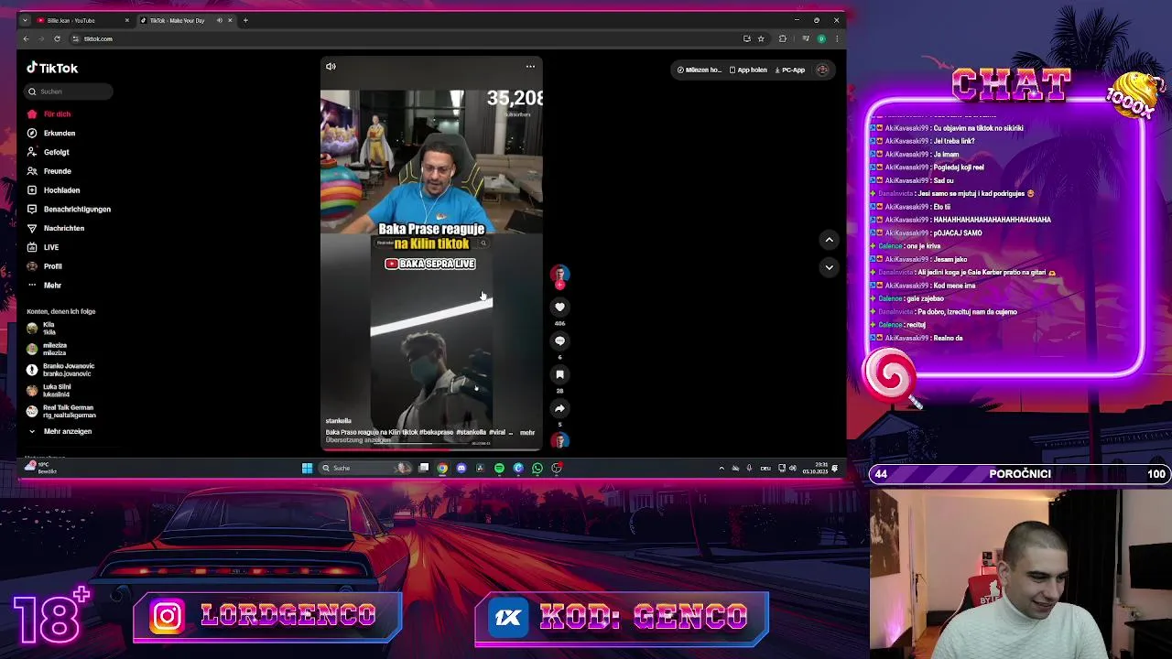The width and height of the screenshot is (1172, 659).
Task: Open Discord from the taskbar
Action: 461,468
